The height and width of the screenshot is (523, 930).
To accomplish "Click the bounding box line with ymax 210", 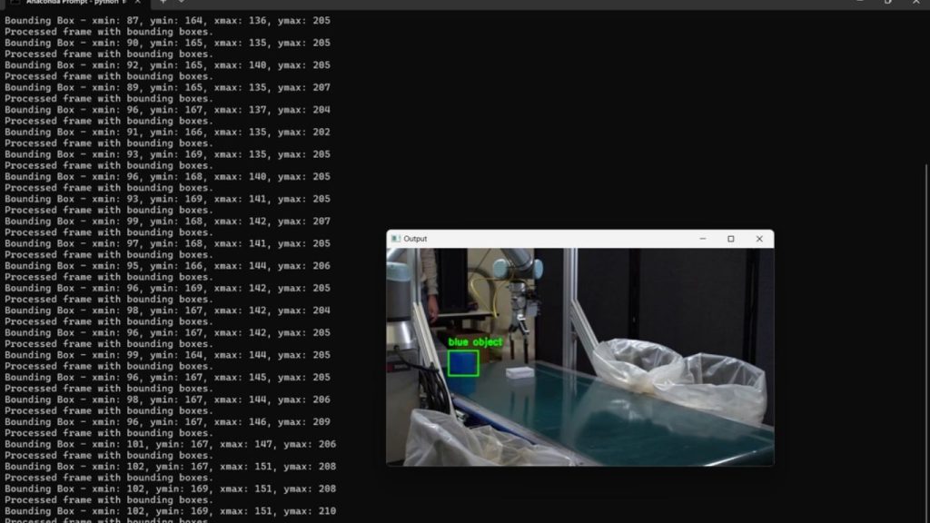I will click(170, 511).
